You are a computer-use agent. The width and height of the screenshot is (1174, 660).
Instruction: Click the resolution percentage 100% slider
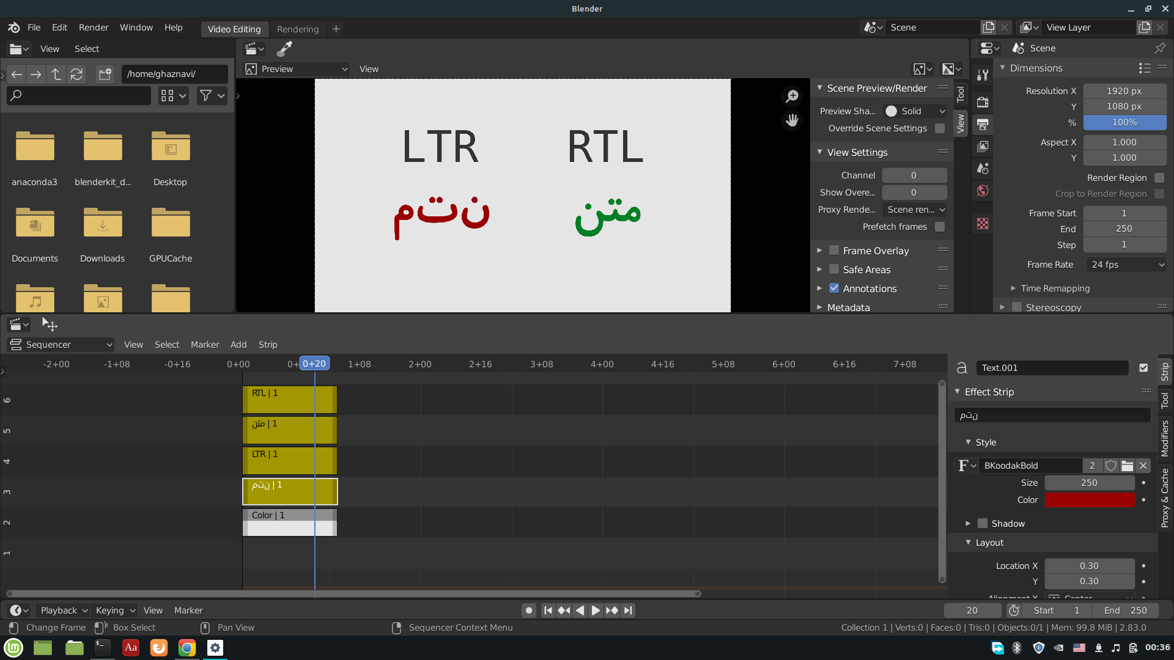pyautogui.click(x=1125, y=122)
